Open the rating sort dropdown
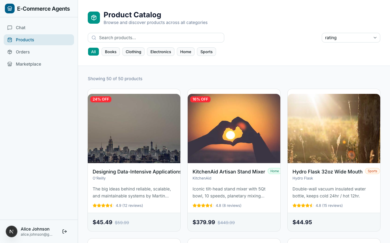 351,38
